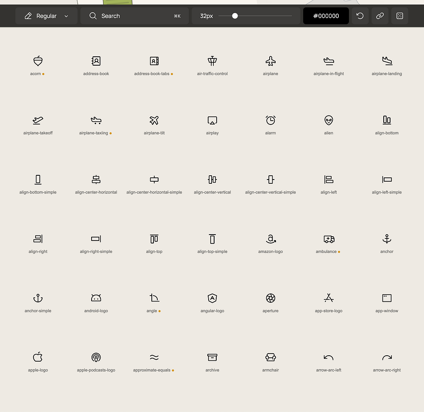Open the #000000 color picker
The width and height of the screenshot is (424, 412).
click(326, 16)
